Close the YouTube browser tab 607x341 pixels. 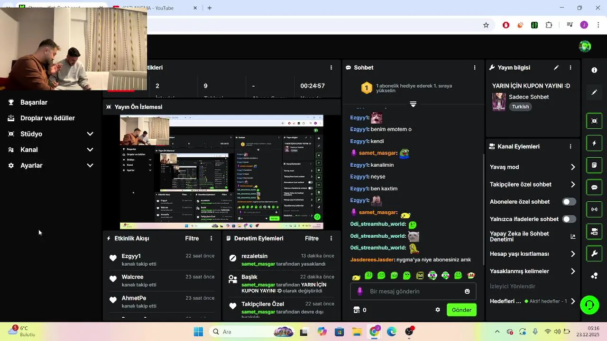[x=195, y=8]
